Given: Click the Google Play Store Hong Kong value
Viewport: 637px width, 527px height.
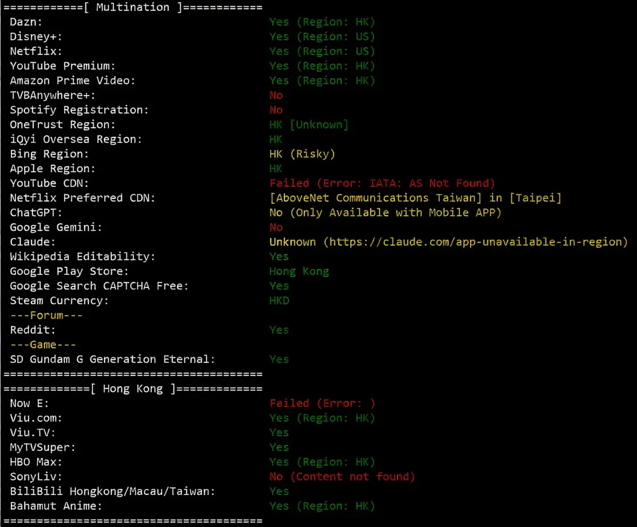Looking at the screenshot, I should [x=299, y=271].
